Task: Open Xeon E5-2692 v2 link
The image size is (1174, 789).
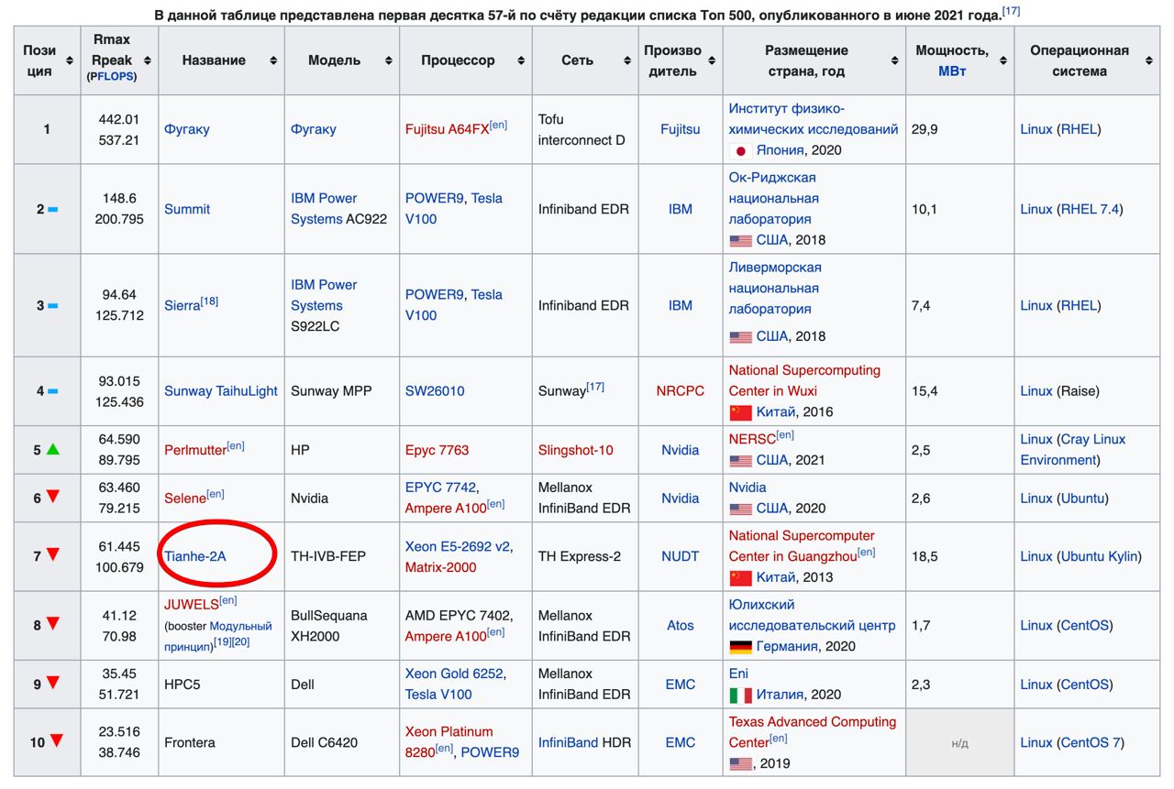Action: coord(458,546)
